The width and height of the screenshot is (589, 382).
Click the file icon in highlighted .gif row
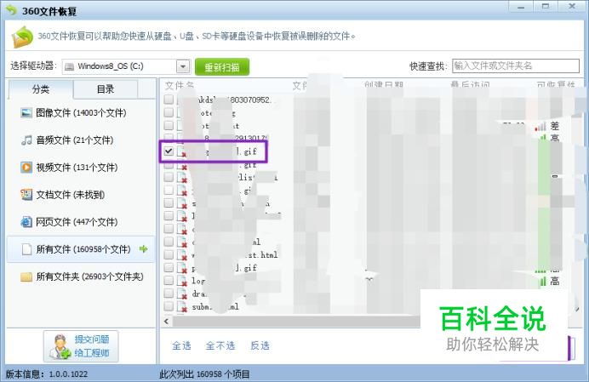[x=182, y=151]
